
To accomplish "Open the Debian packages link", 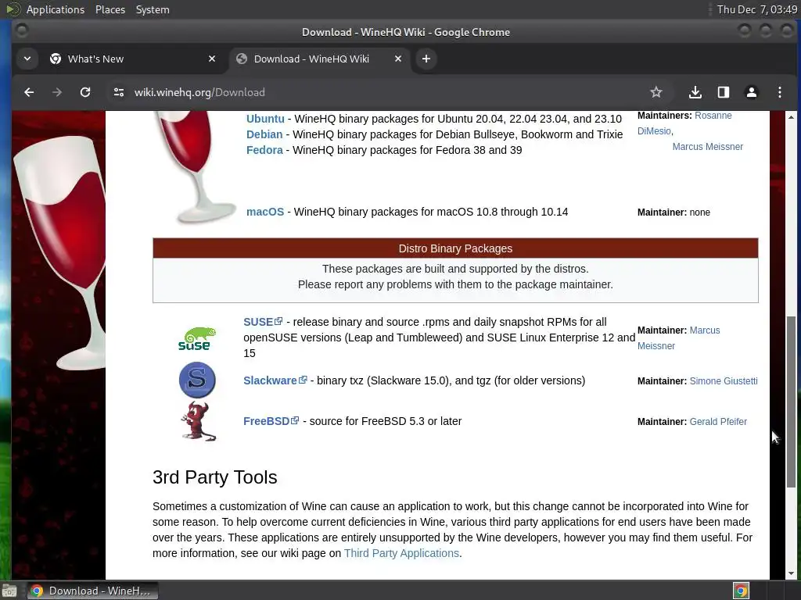I will pos(264,134).
